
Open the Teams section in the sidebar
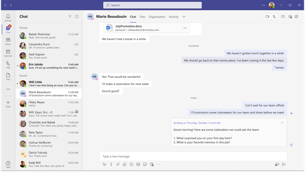[8, 41]
